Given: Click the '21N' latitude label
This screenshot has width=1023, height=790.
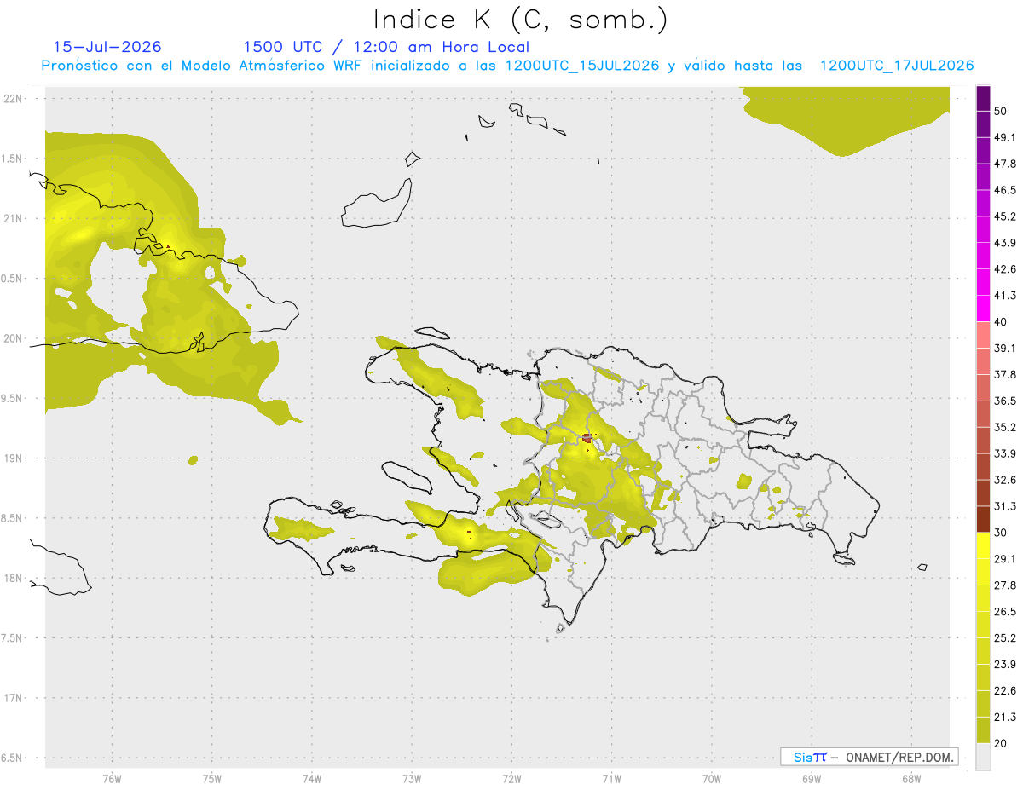Looking at the screenshot, I should 14,218.
